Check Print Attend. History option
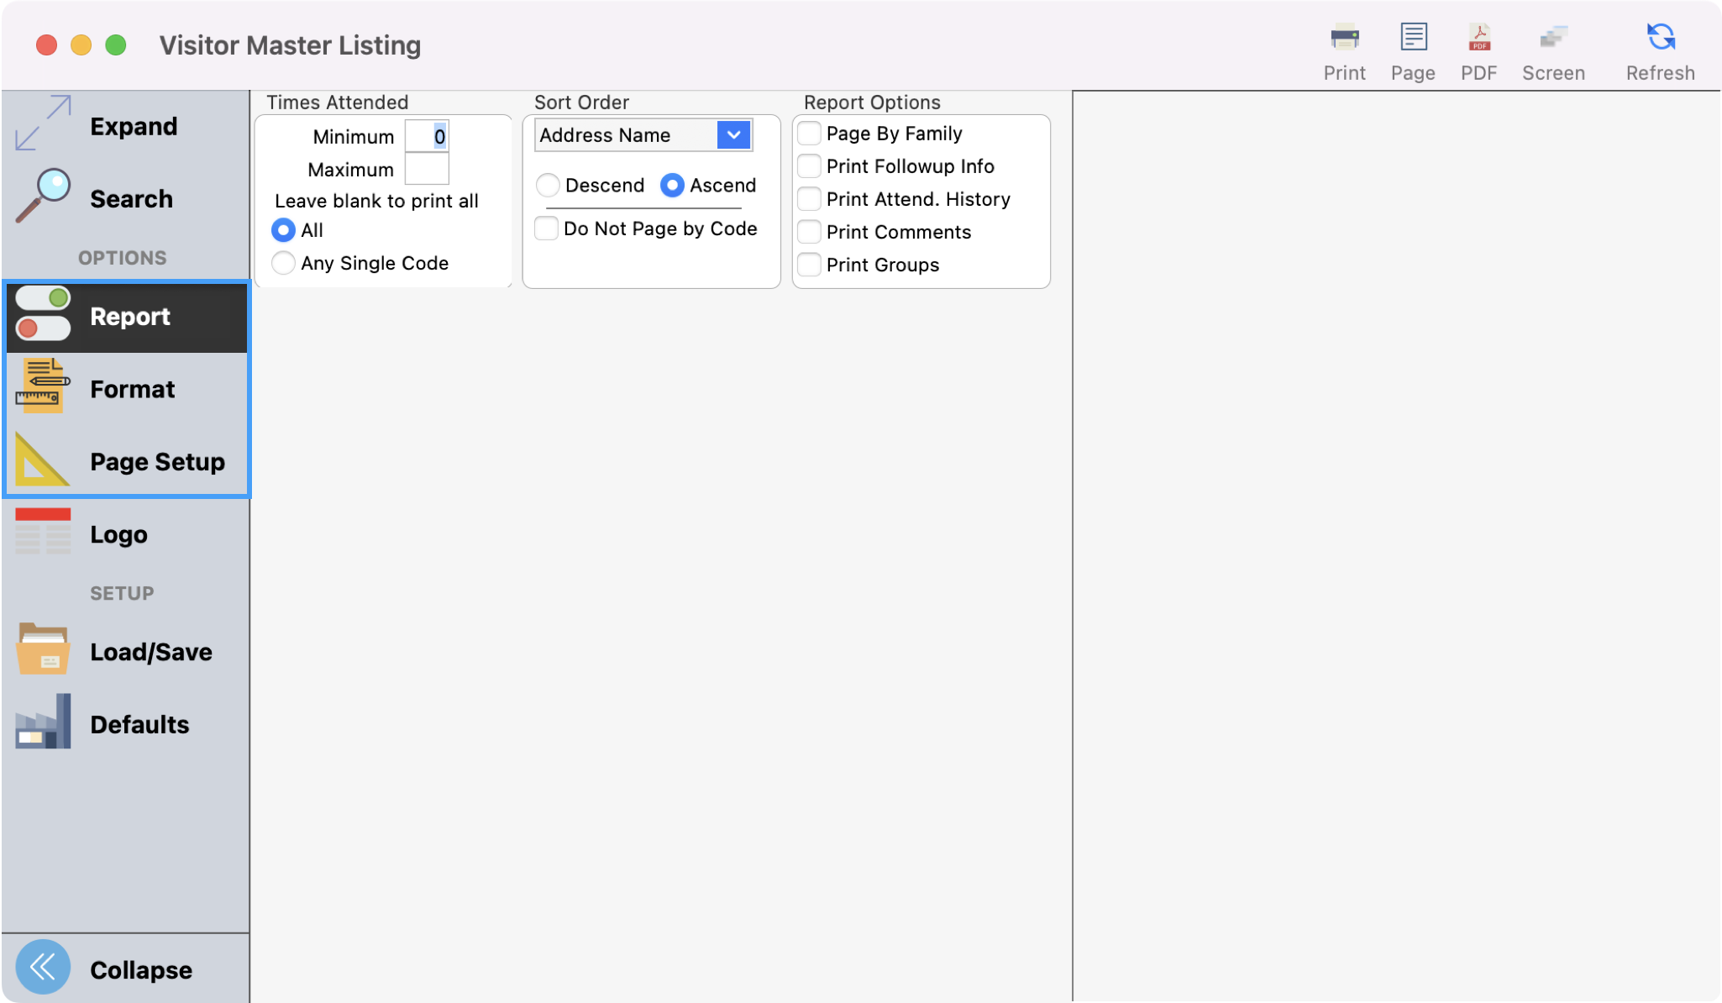Screen dimensions: 1722x1003 pos(809,198)
